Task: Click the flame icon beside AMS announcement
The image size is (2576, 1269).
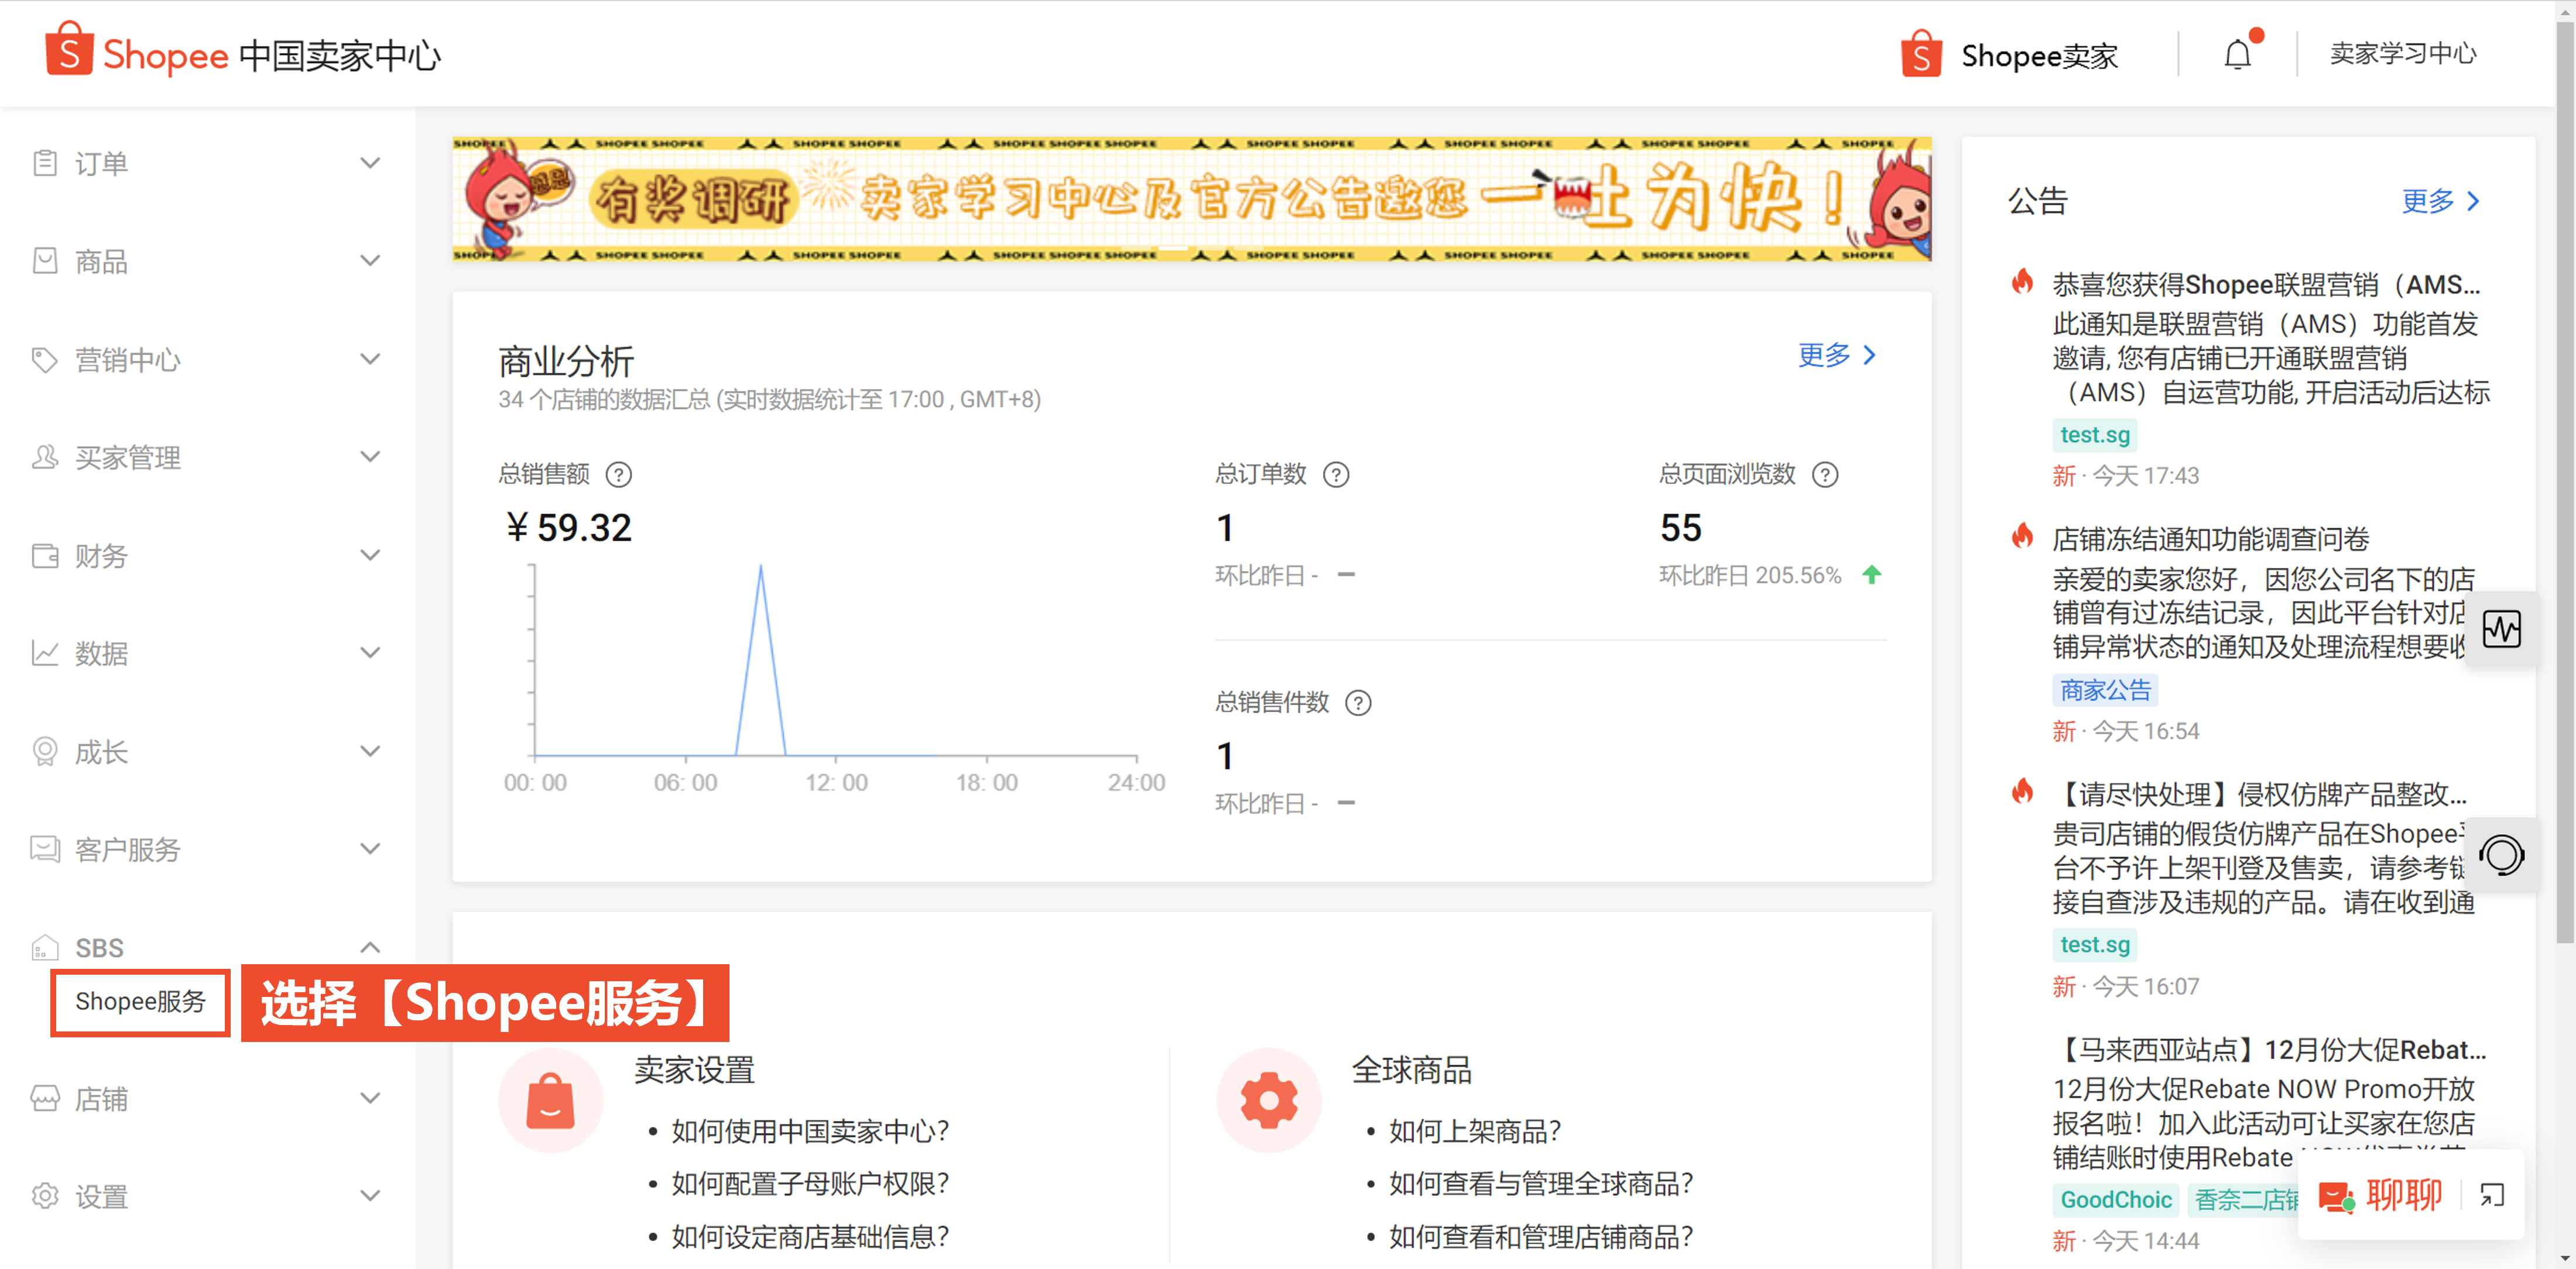Action: (x=2022, y=283)
